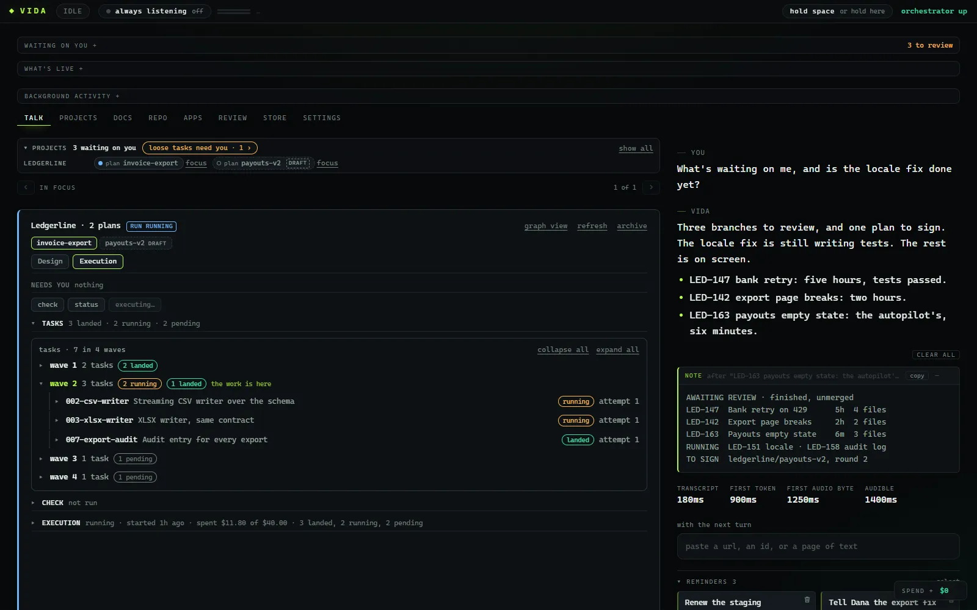This screenshot has height=610, width=977.
Task: Click the plan invoice-export chip
Action: [139, 163]
